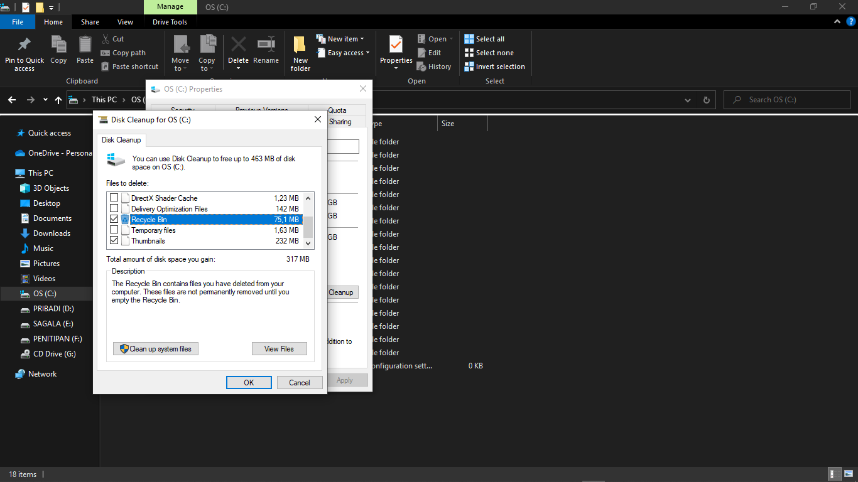The height and width of the screenshot is (482, 858).
Task: Open the recent locations dropdown
Action: (x=45, y=100)
